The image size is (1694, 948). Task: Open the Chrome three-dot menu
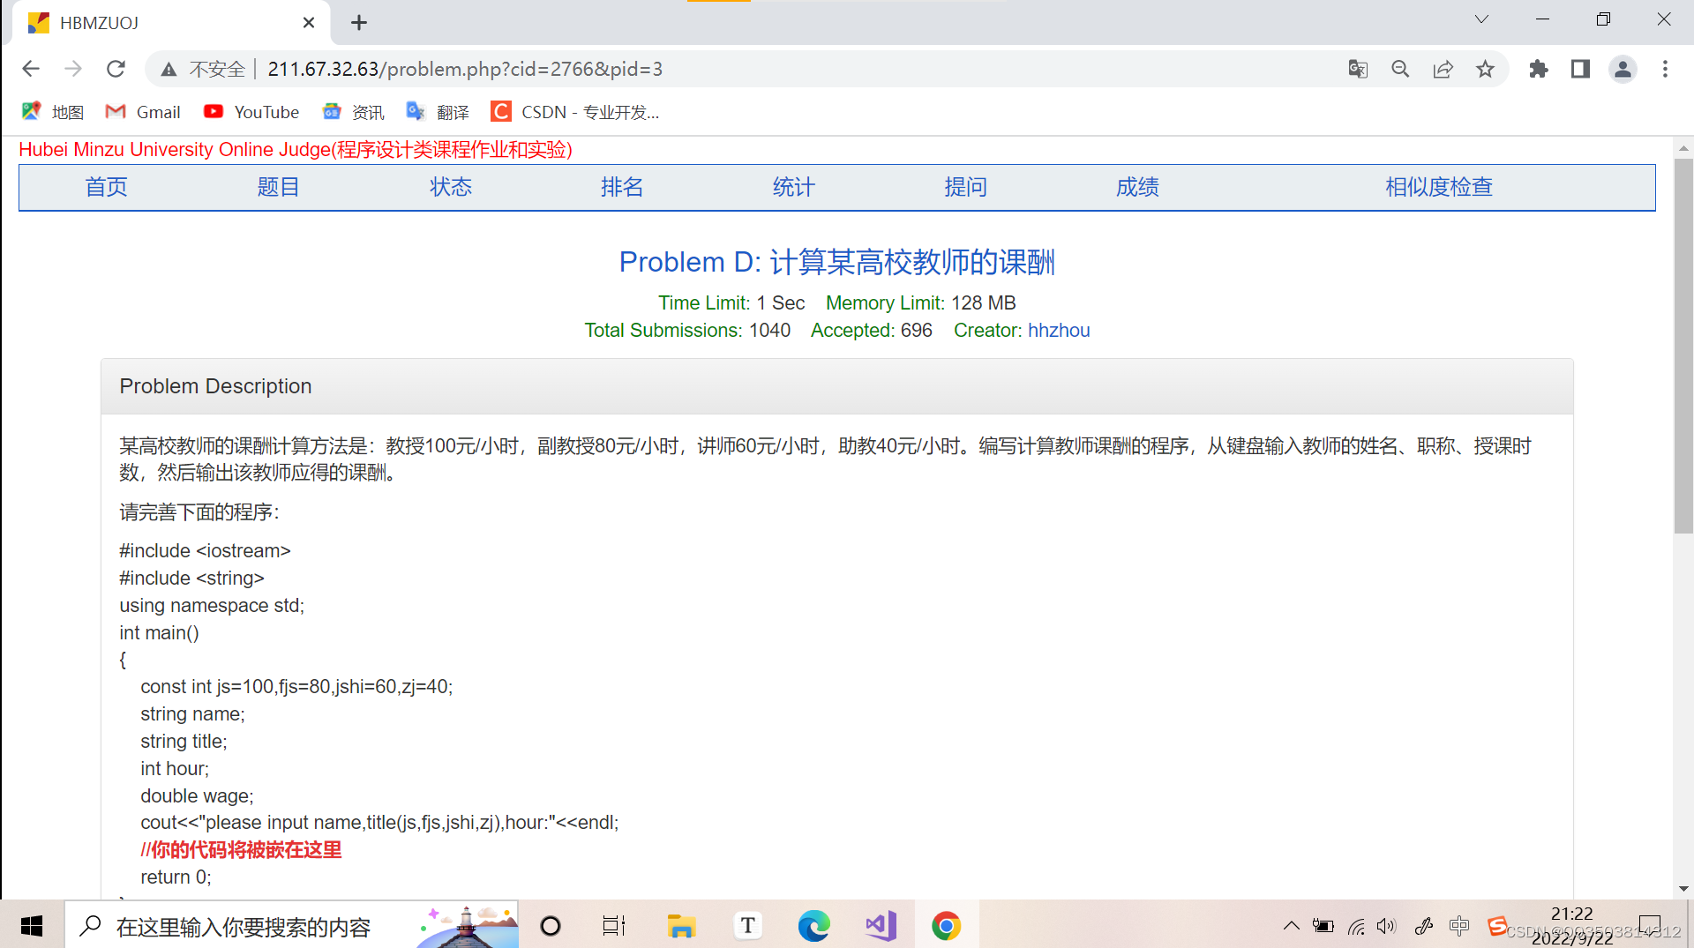click(1665, 69)
